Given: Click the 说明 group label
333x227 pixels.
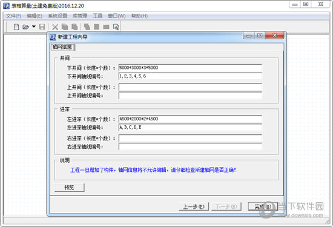Looking at the screenshot, I should click(x=65, y=160).
